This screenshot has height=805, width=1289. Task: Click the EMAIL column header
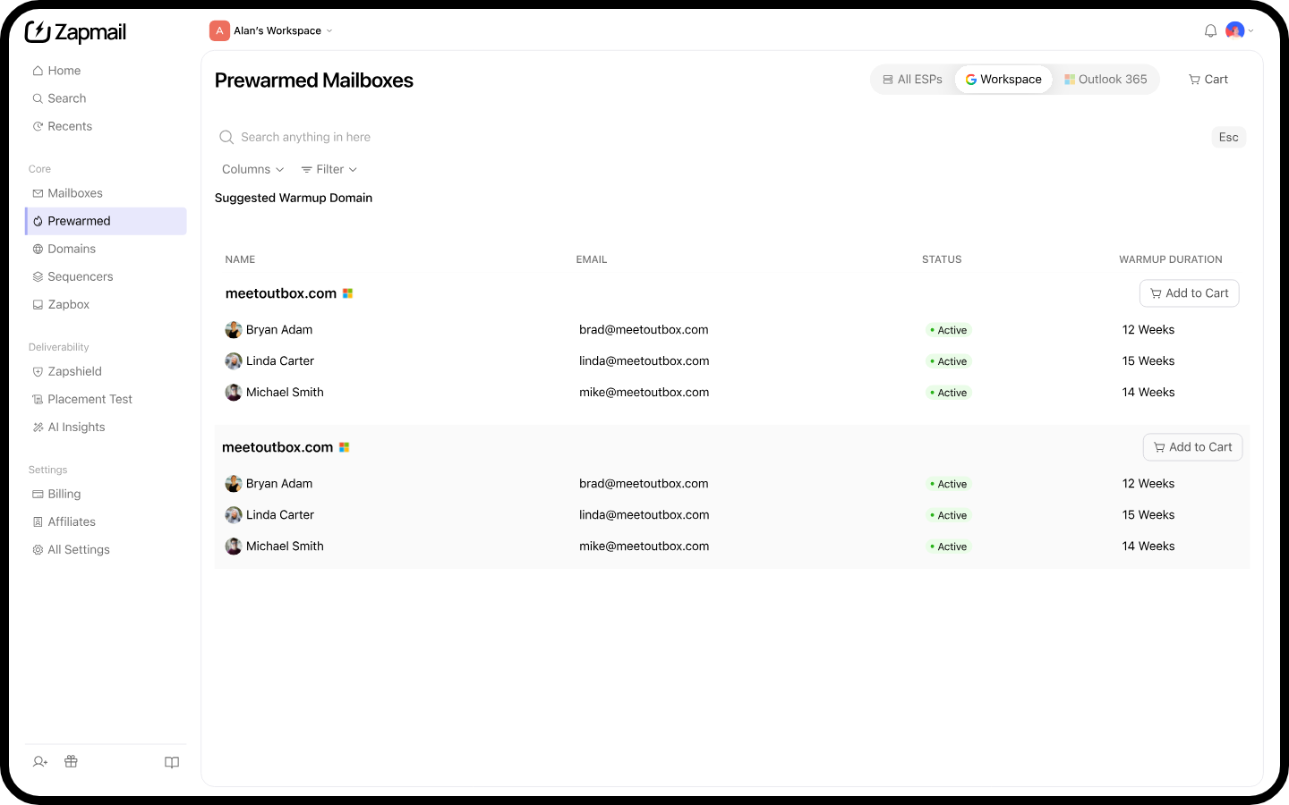592,259
